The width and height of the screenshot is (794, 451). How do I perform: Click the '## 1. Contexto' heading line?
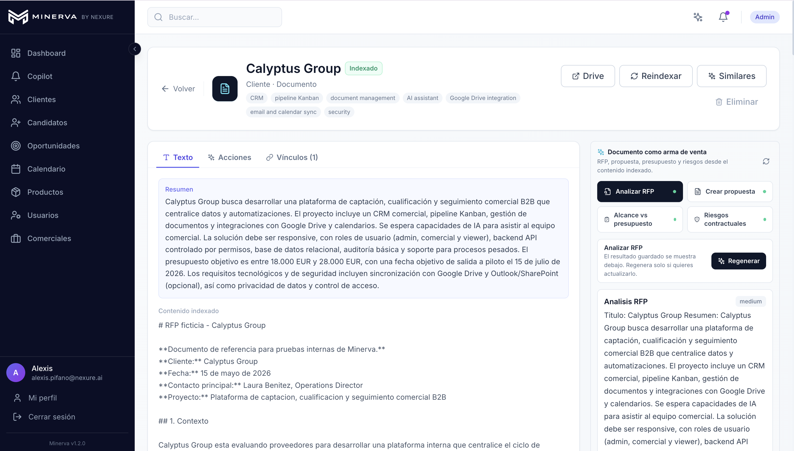(x=183, y=421)
